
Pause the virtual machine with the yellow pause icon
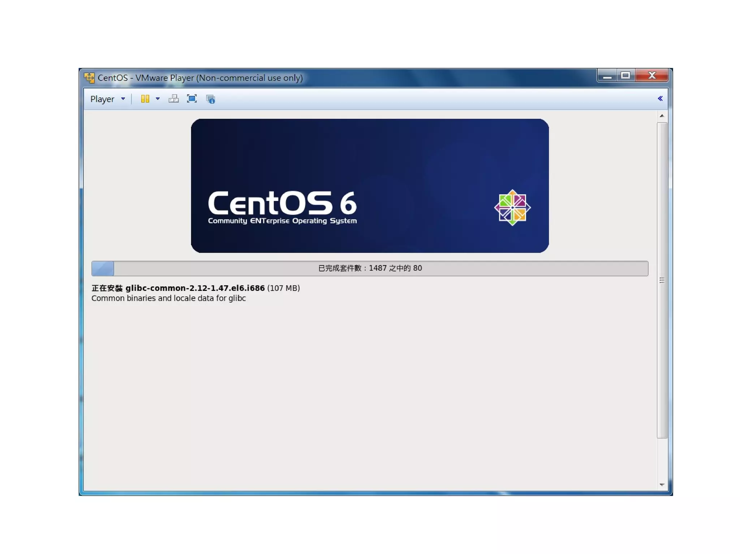click(145, 99)
